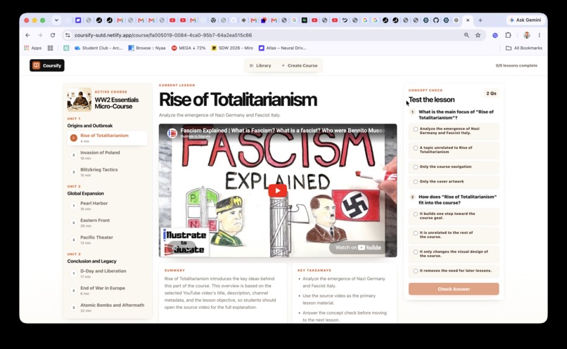Open the site information icon in address bar
Image resolution: width=567 pixels, height=349 pixels.
(68, 35)
